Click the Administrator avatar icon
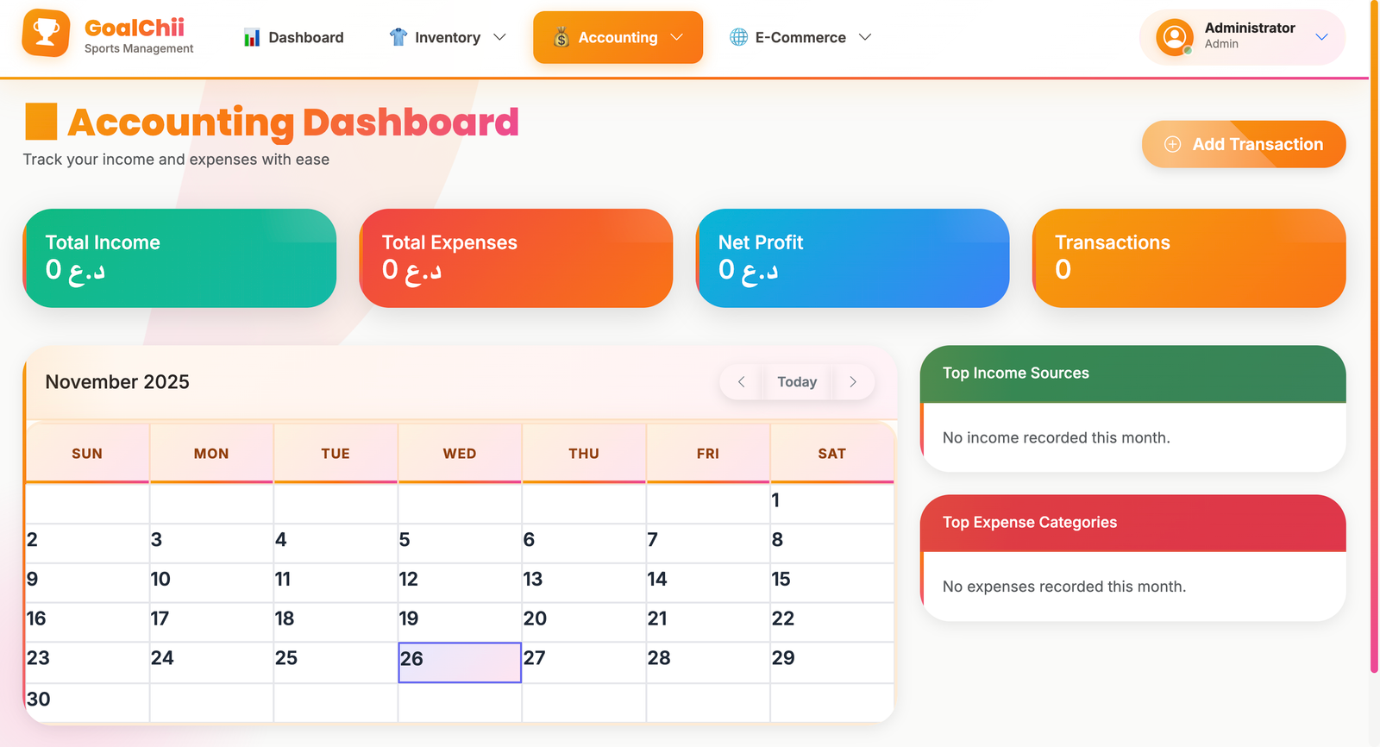Viewport: 1380px width, 747px height. point(1174,37)
